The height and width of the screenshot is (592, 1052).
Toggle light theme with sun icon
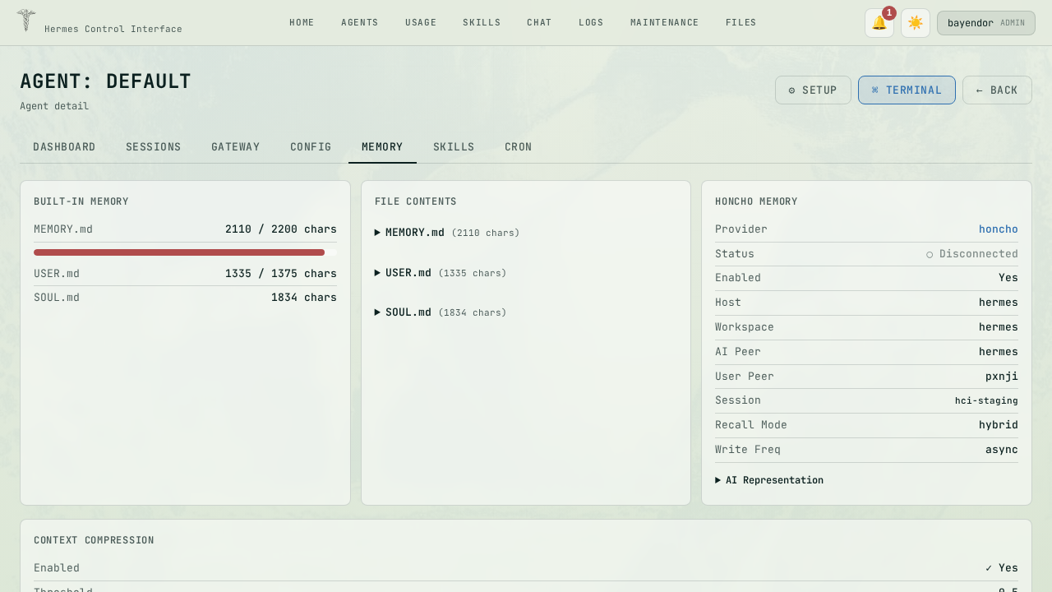[915, 23]
